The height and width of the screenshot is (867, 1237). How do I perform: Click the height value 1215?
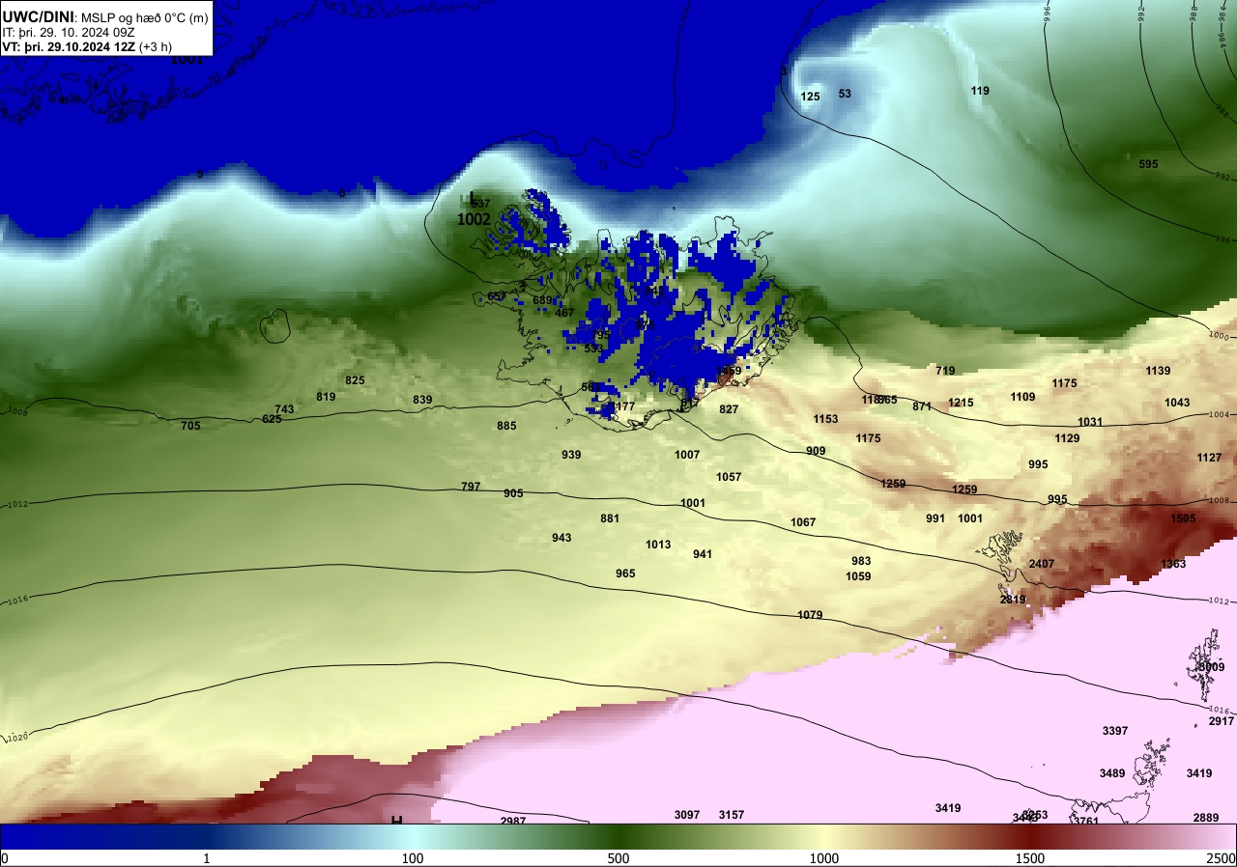[961, 403]
